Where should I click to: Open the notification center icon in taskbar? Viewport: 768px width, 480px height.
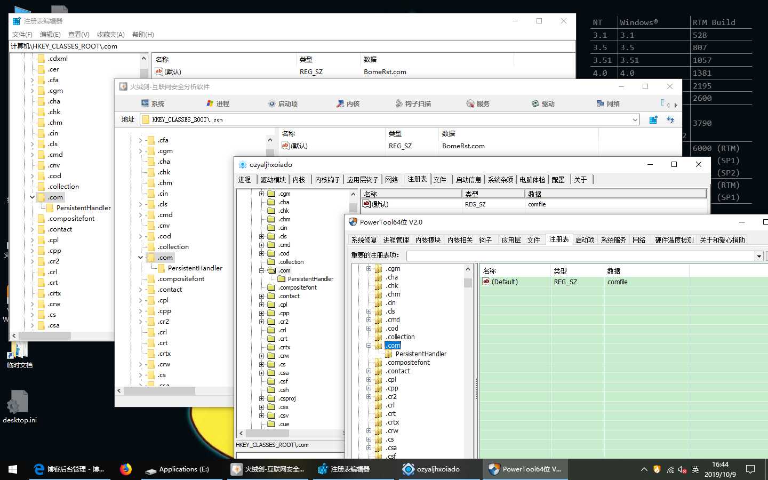[x=750, y=469]
